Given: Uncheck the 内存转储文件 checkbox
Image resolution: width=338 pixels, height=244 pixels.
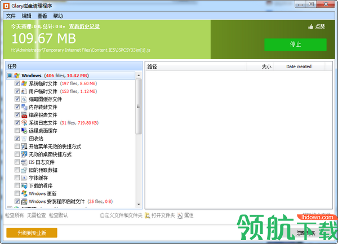Looking at the screenshot, I should pos(17,107).
